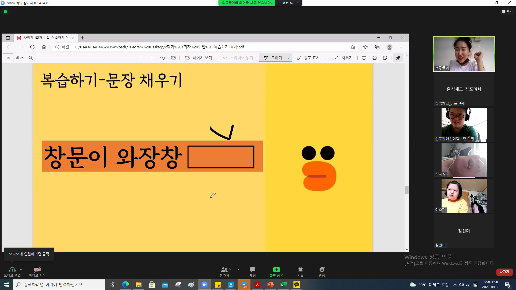
Task: Open a new browser tab
Action: [x=83, y=38]
